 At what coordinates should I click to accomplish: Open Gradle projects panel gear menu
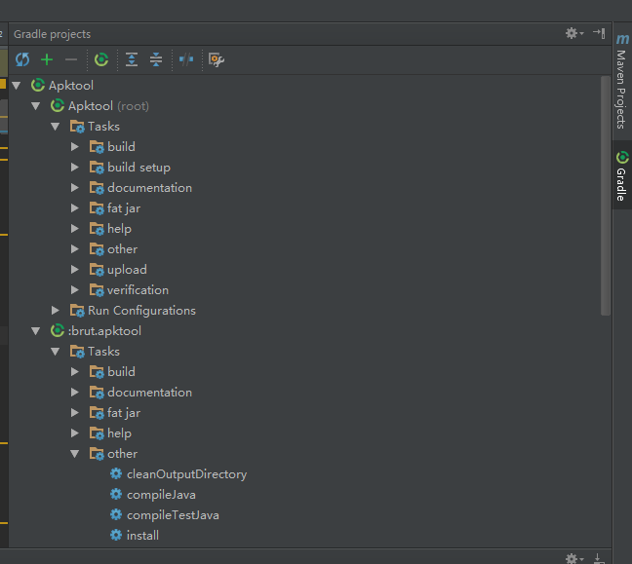[x=573, y=33]
